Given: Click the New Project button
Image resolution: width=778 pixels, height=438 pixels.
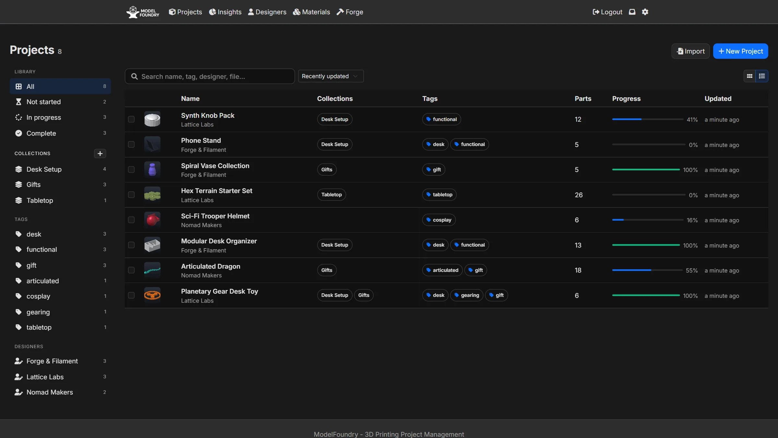Looking at the screenshot, I should [740, 51].
